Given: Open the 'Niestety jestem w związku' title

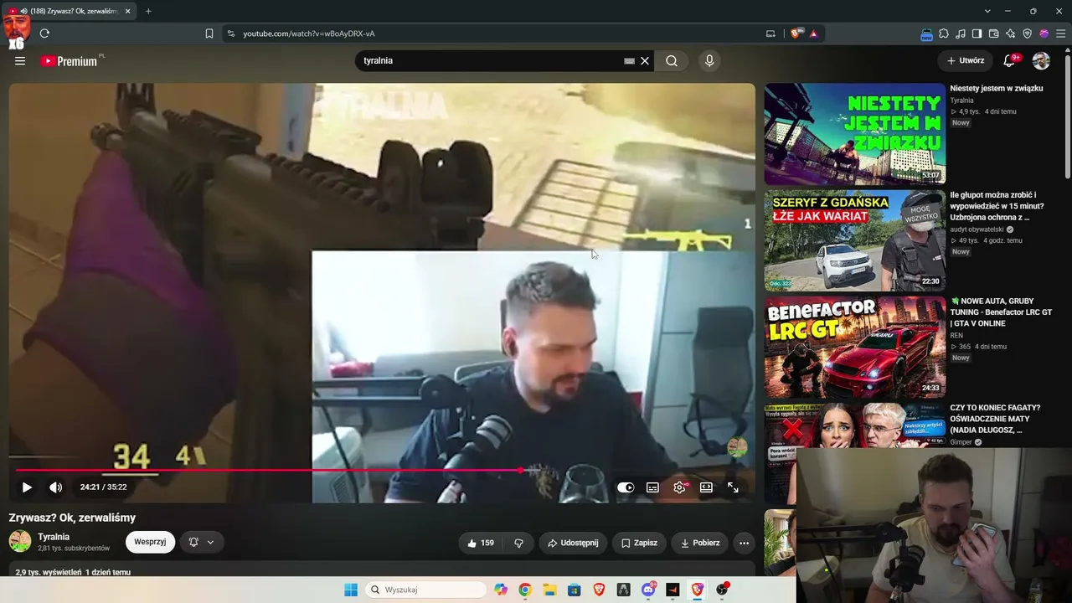Looking at the screenshot, I should click(997, 88).
